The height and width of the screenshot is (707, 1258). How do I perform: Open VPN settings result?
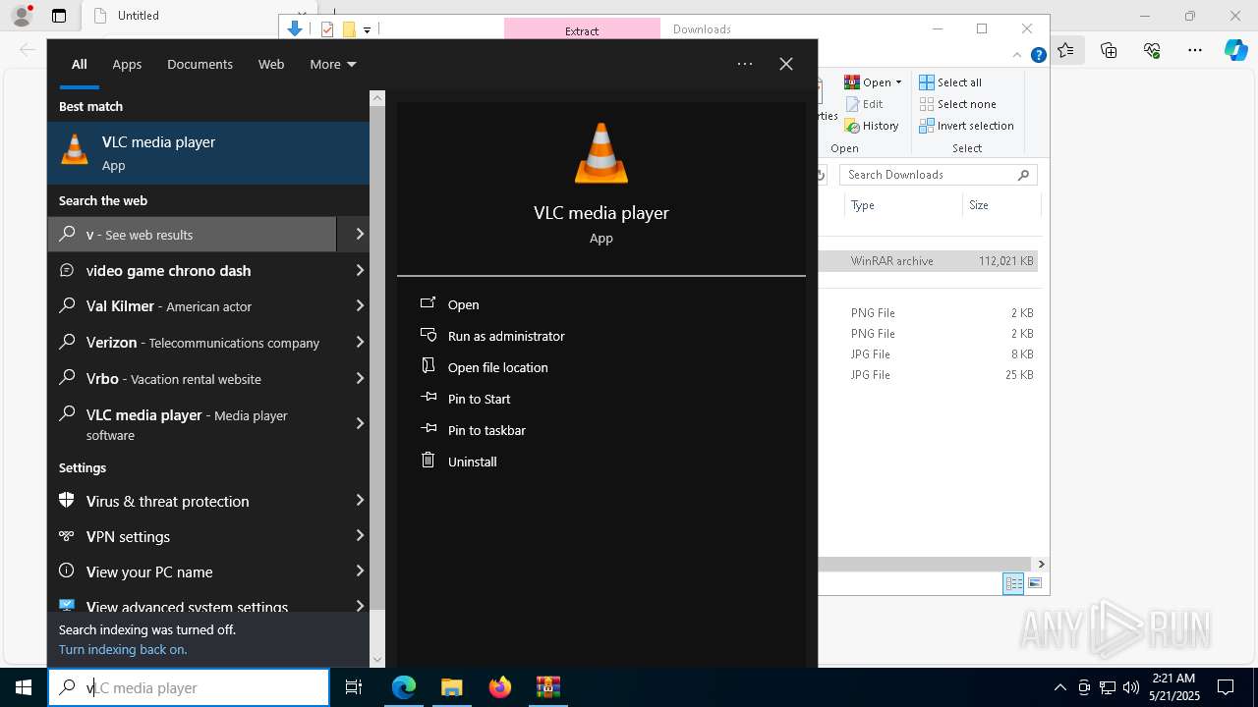[193, 536]
